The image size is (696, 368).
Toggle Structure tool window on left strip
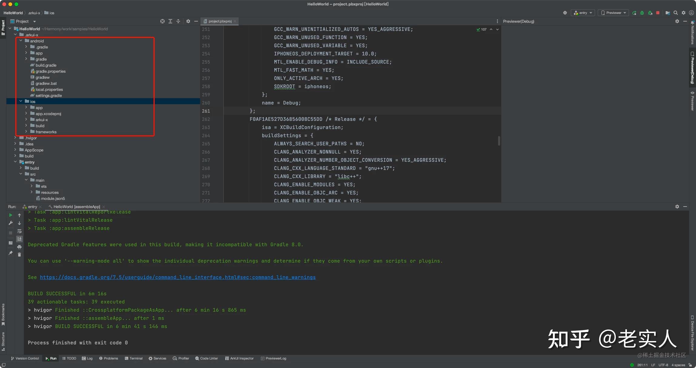3,341
